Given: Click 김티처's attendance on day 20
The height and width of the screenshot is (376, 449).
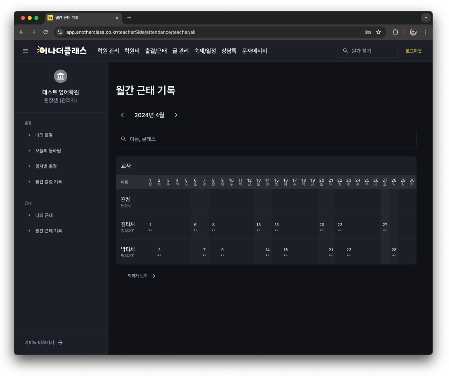Looking at the screenshot, I should coord(322,227).
